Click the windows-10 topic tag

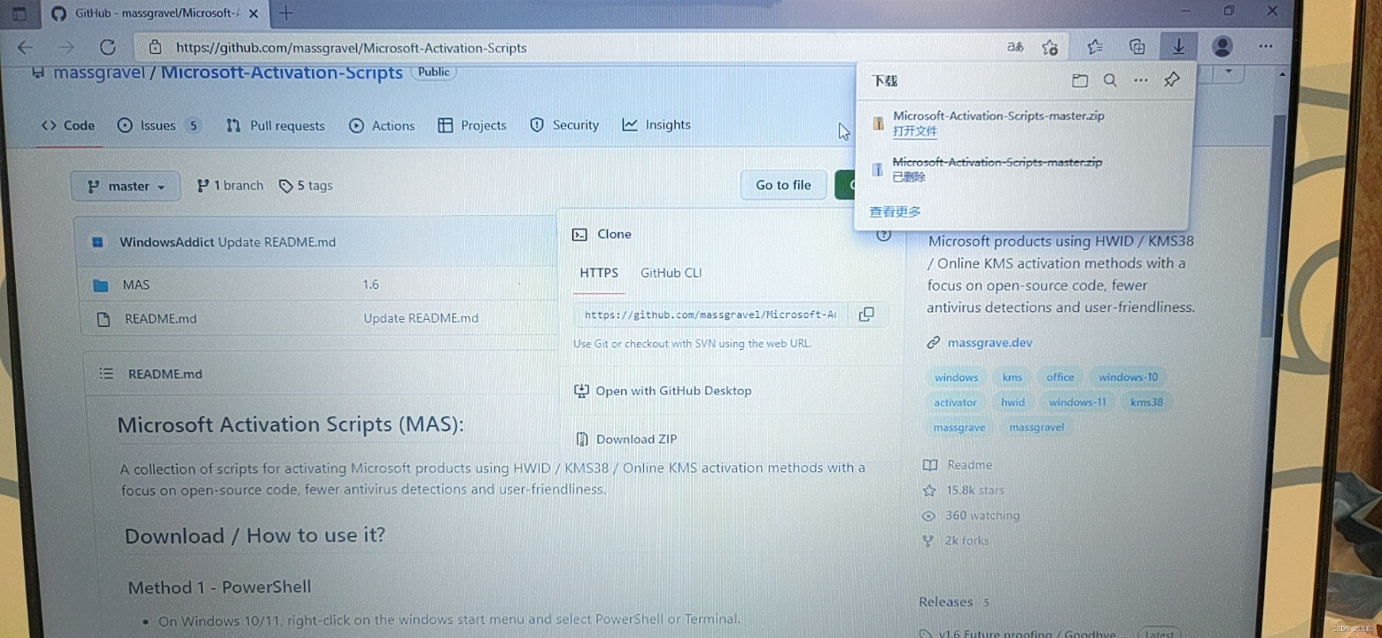coord(1128,377)
